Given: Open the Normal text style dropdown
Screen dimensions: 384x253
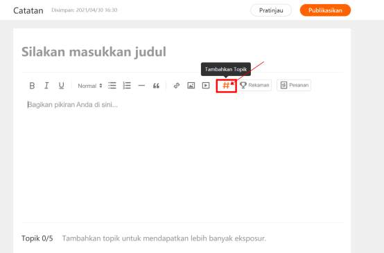Looking at the screenshot, I should 89,86.
